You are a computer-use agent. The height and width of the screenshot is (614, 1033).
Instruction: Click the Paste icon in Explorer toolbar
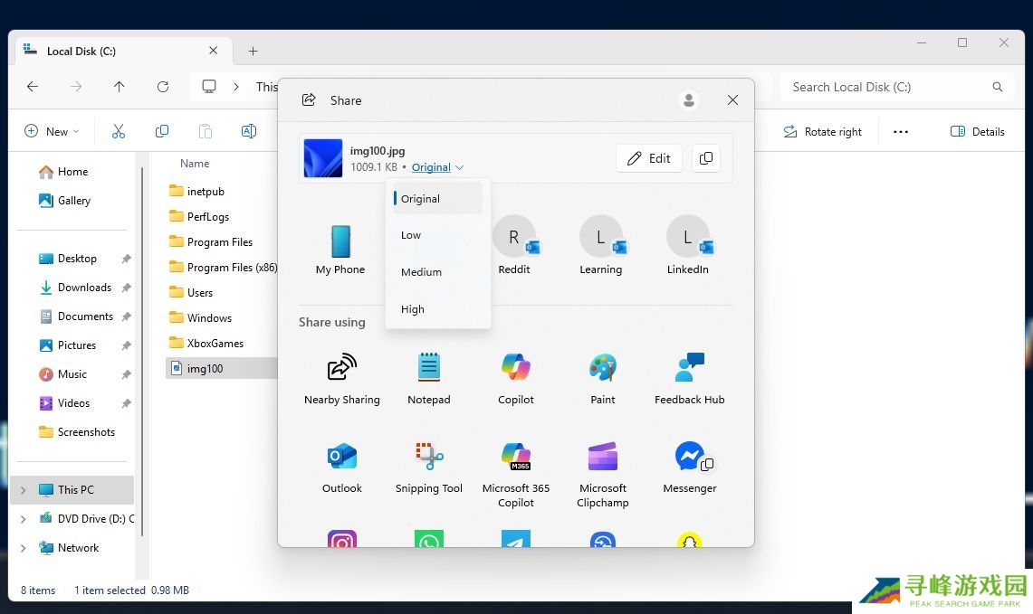tap(206, 132)
